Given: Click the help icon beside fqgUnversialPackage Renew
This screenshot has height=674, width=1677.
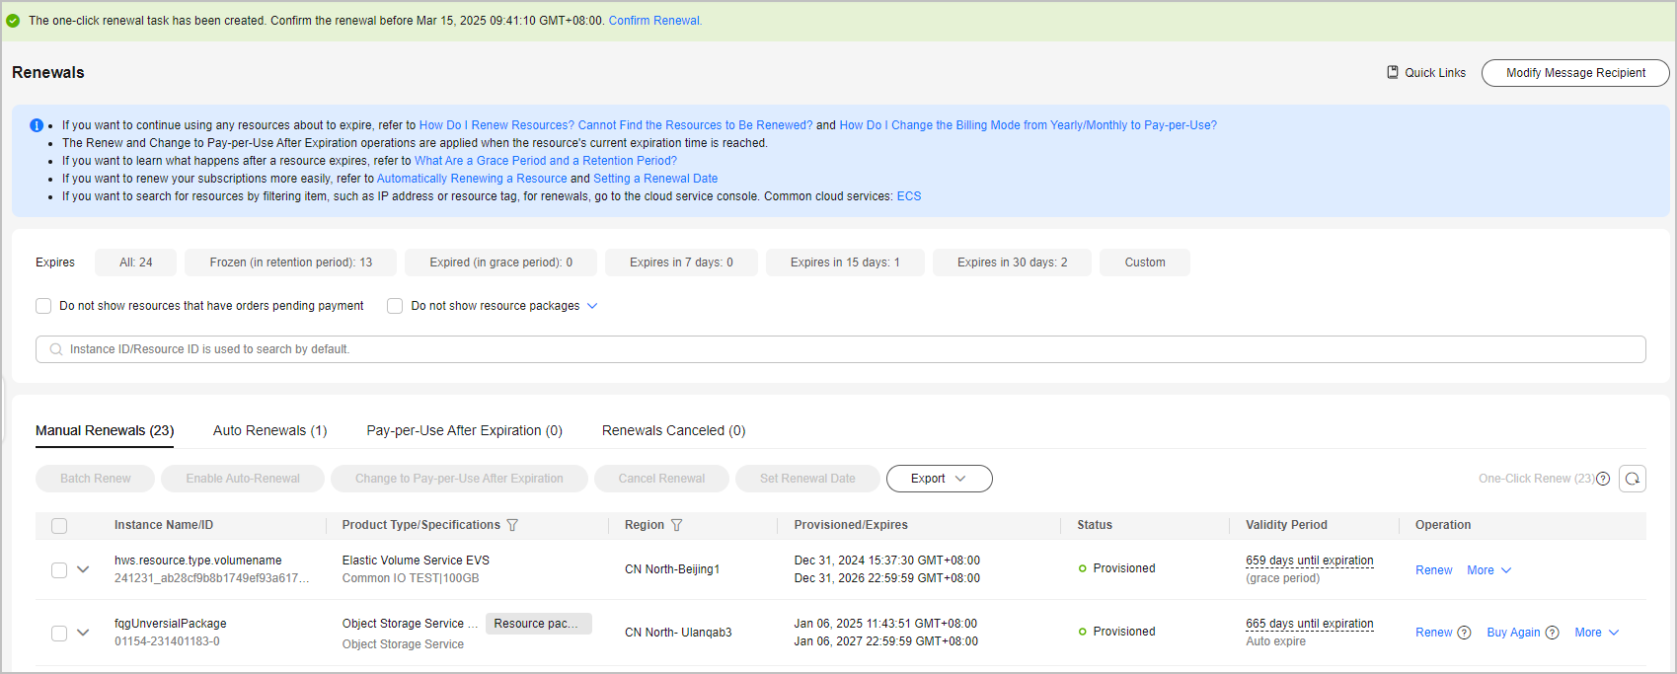Looking at the screenshot, I should click(1464, 633).
